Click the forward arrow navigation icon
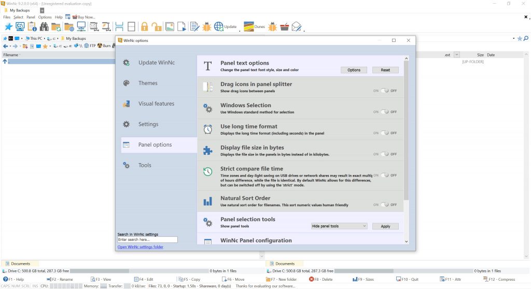The image size is (531, 289). click(15, 46)
